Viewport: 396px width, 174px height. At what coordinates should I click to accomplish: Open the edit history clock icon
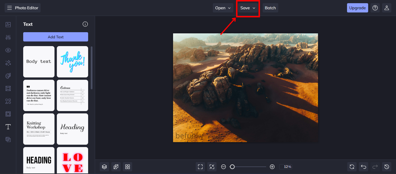[387, 167]
